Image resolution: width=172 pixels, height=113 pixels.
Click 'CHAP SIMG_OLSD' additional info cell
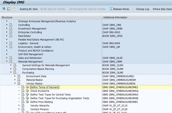click(x=112, y=58)
